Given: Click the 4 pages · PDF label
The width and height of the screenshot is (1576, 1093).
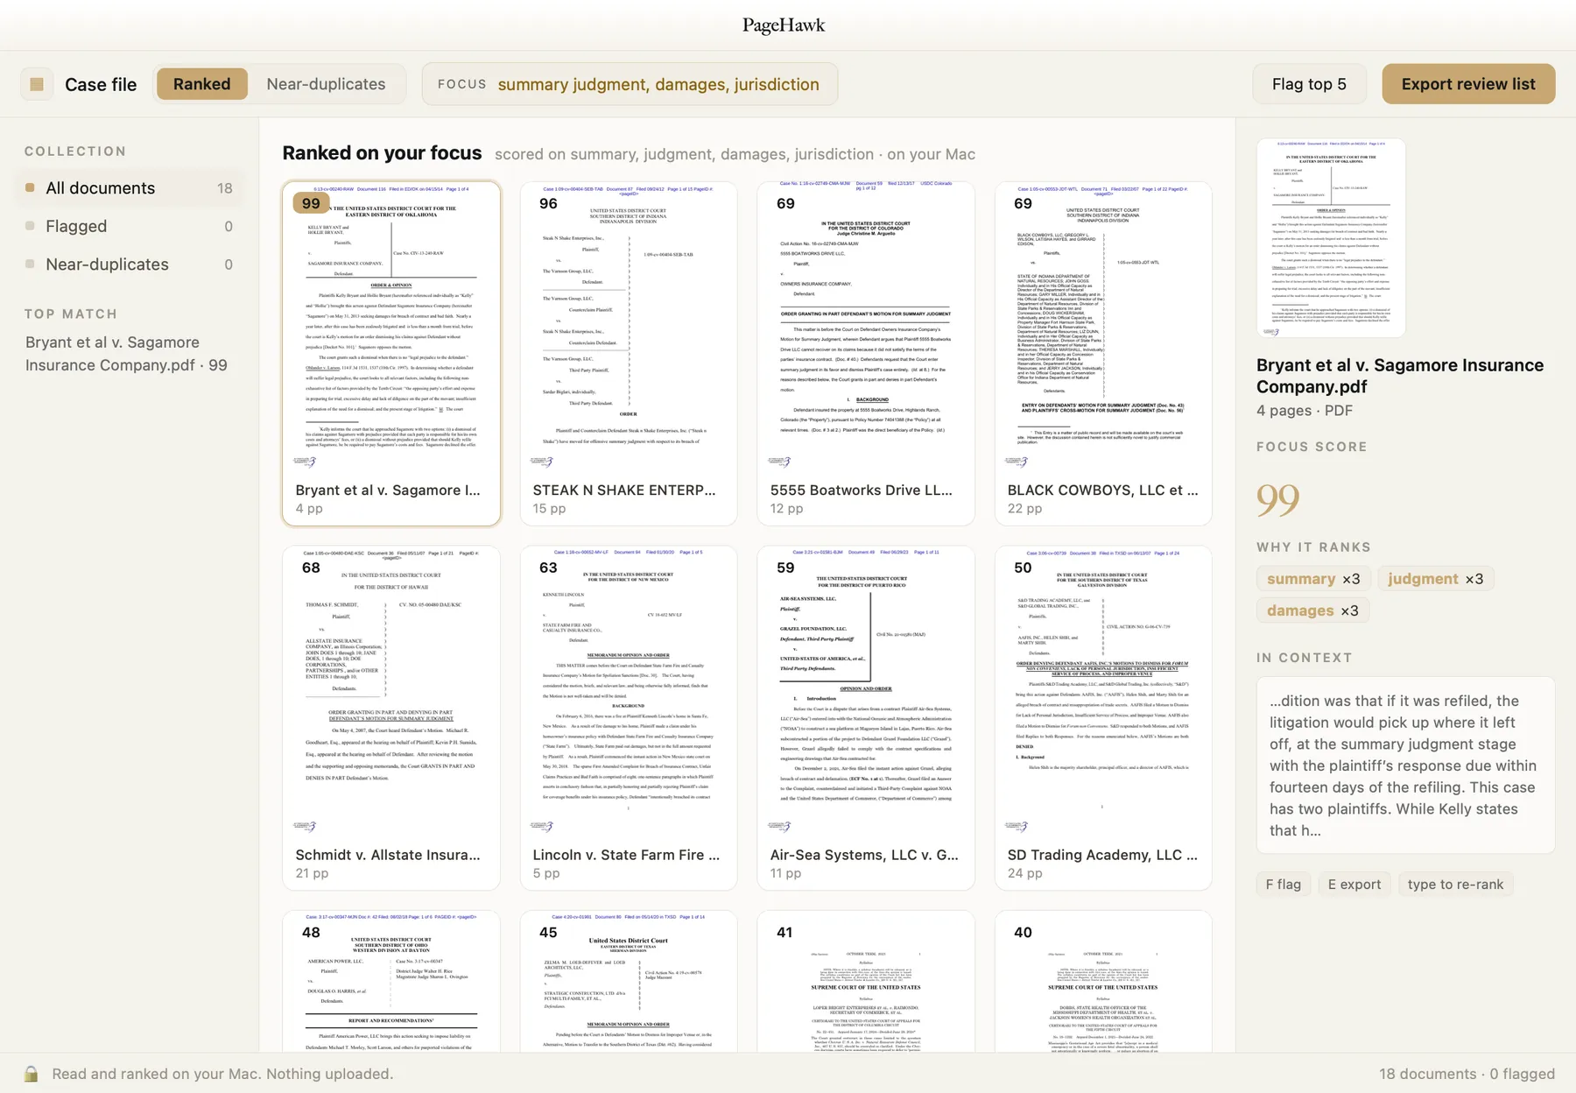Looking at the screenshot, I should click(x=1305, y=411).
